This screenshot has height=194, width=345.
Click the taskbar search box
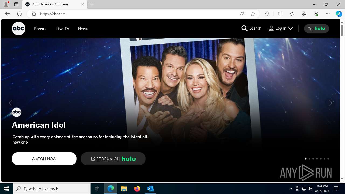pos(52,189)
